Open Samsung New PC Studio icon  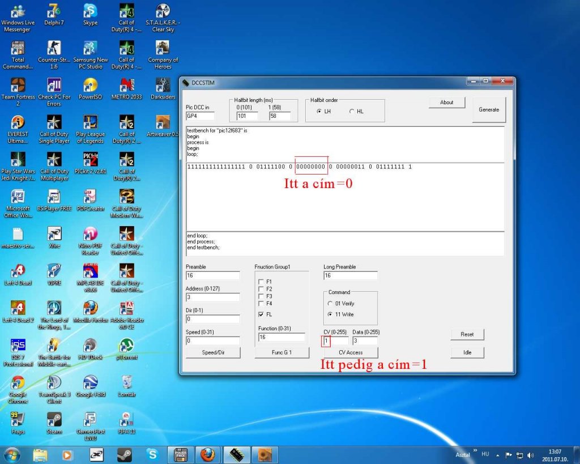(x=90, y=55)
